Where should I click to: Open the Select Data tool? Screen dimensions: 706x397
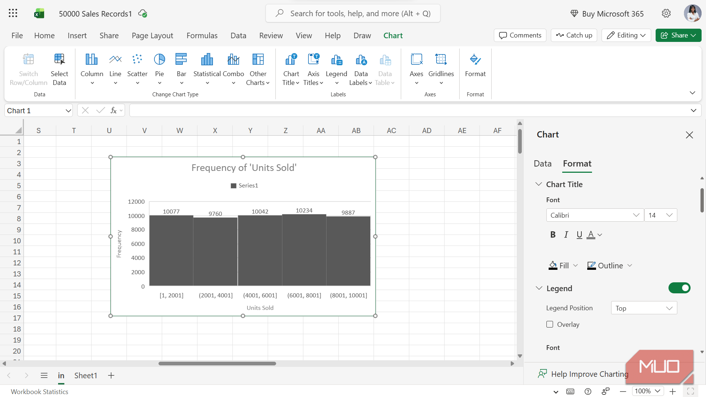(59, 69)
